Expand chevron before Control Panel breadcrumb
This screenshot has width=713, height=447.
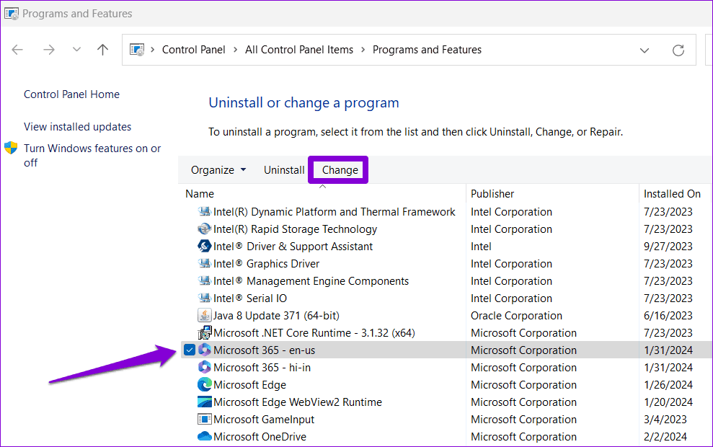[153, 50]
